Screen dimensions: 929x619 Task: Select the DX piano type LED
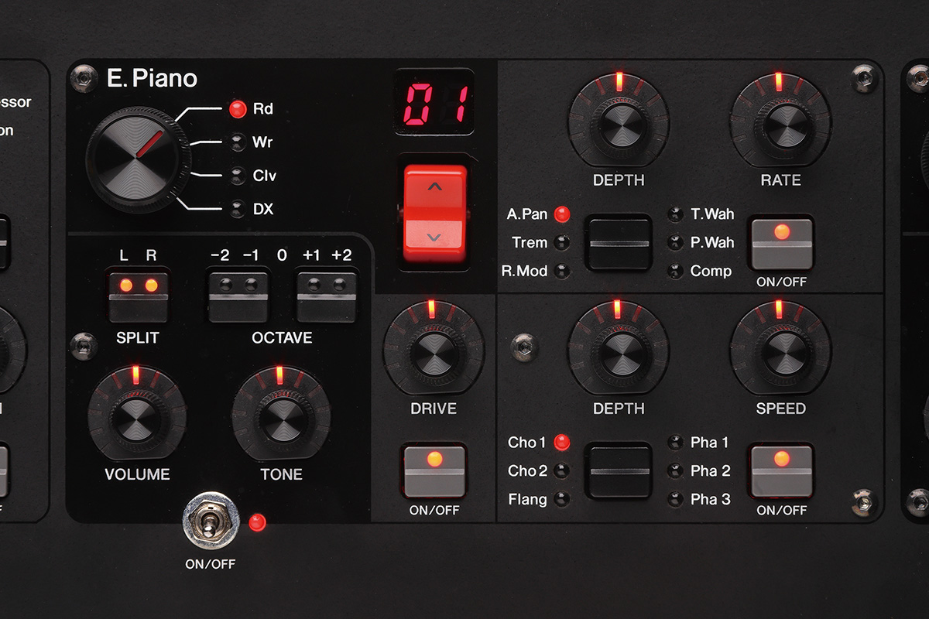click(238, 209)
